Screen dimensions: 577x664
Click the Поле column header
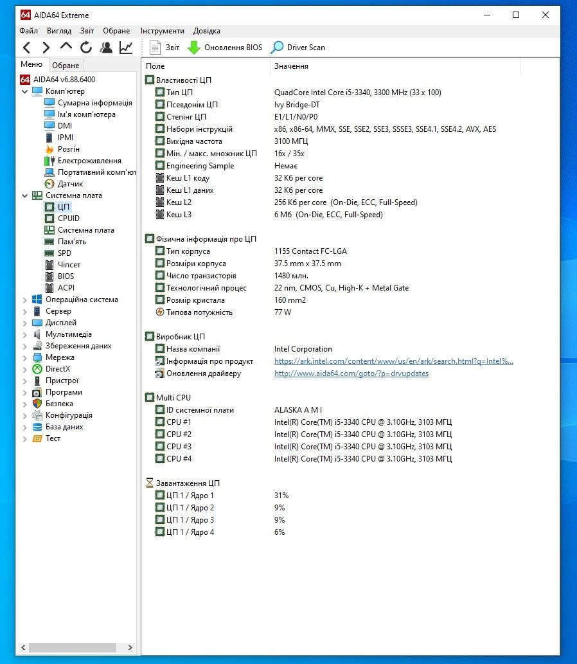[206, 66]
